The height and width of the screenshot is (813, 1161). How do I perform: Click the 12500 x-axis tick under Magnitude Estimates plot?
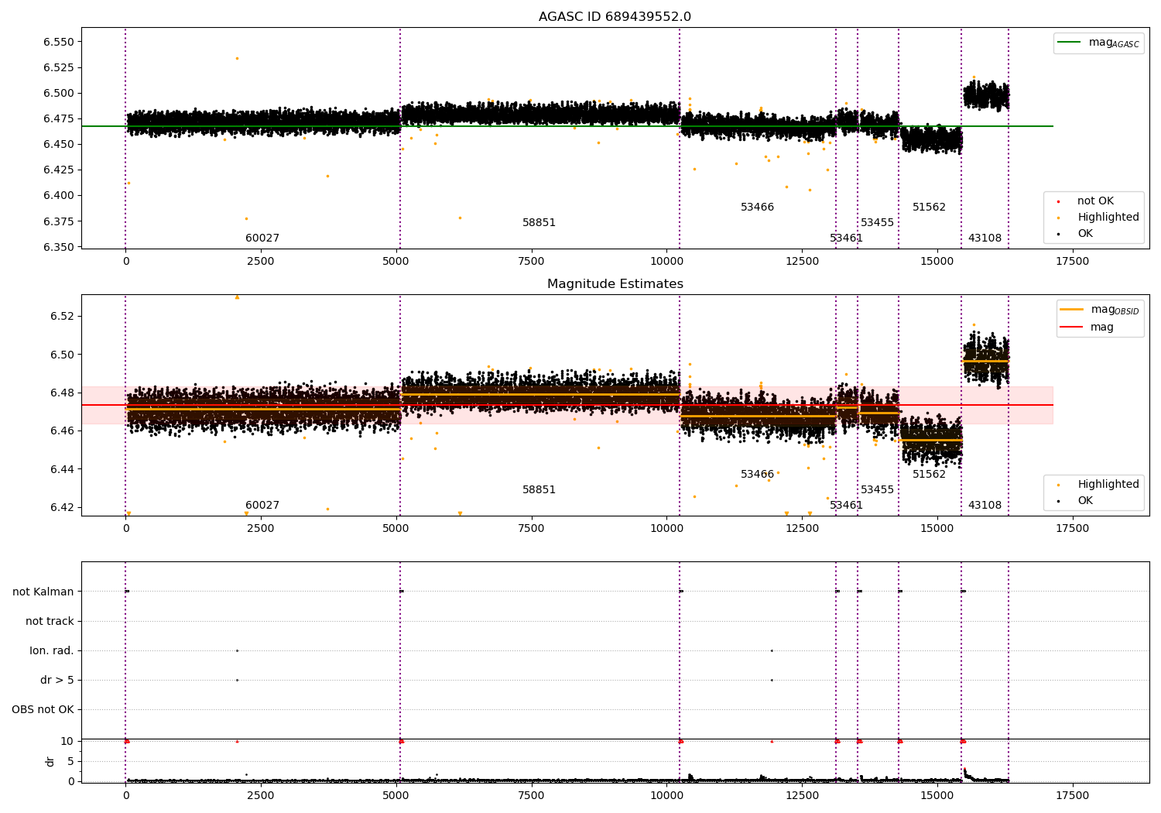[802, 529]
